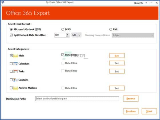Screen dimensions: 160x120
Task: Click the Archive Mailbox label
Action: tap(27, 88)
